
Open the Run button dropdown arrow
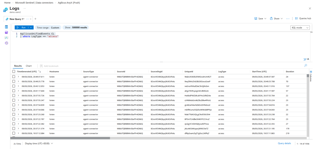31,27
